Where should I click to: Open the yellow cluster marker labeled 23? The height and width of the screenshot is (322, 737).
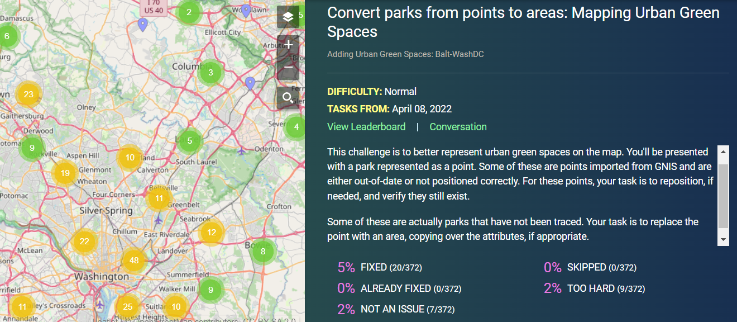(28, 94)
